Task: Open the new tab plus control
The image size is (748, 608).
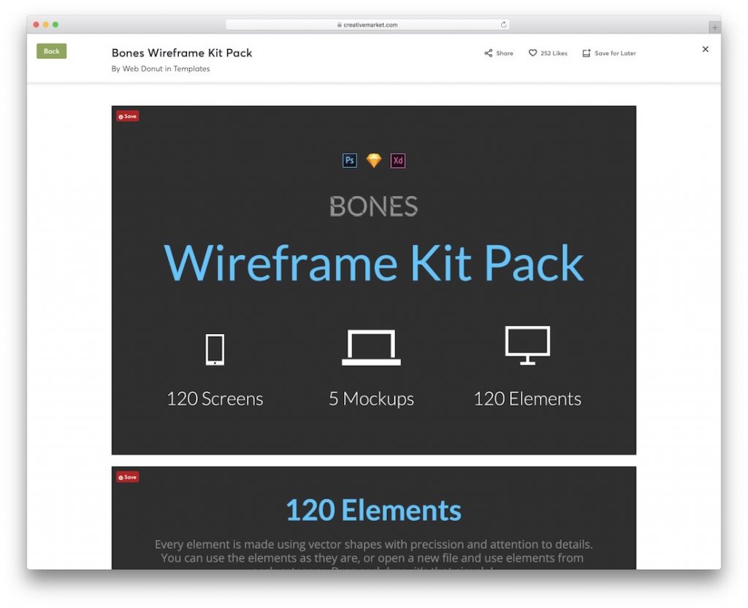Action: pyautogui.click(x=714, y=26)
